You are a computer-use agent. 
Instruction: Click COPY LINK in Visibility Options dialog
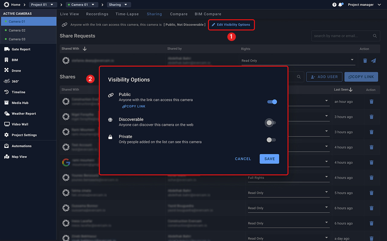pyautogui.click(x=134, y=106)
